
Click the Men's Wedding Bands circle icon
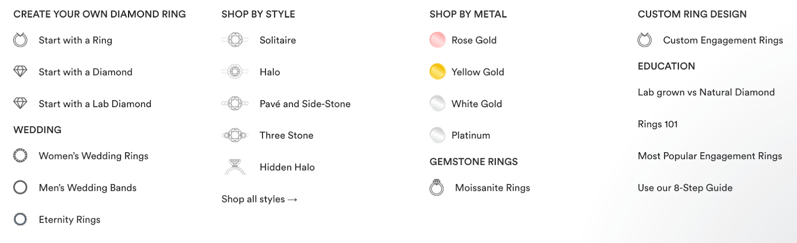point(20,187)
